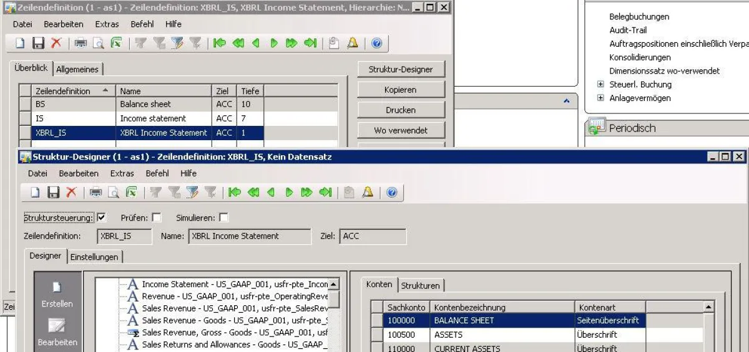
Task: Click red delete X in Struktur-Designer toolbar
Action: click(x=71, y=193)
